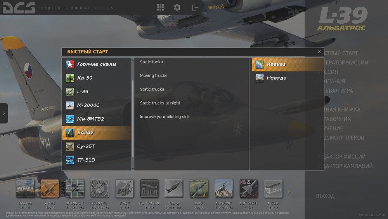Select the F-86F Sabre Jet module icon
Image resolution: width=388 pixels, height=219 pixels.
(x=125, y=189)
